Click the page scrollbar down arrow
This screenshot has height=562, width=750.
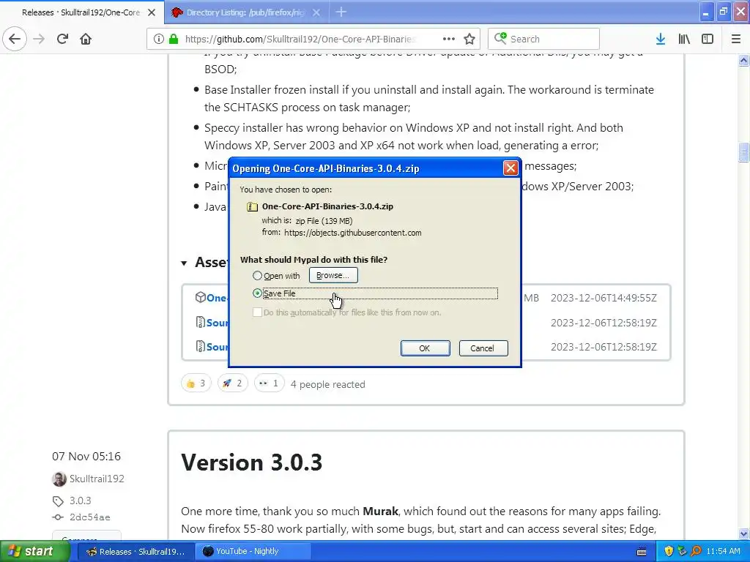pos(743,533)
